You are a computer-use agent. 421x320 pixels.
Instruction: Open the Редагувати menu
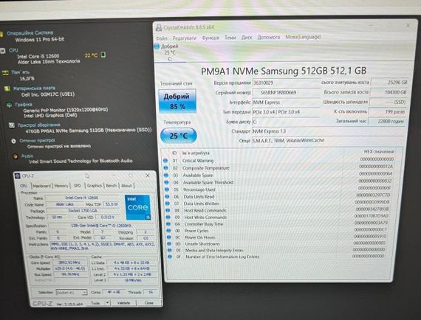184,38
